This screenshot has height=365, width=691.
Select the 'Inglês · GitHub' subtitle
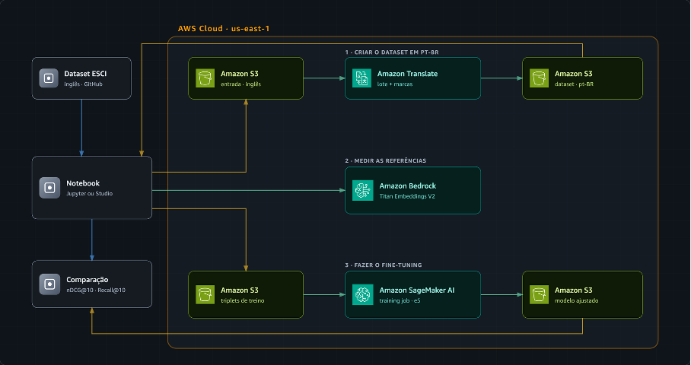click(83, 84)
